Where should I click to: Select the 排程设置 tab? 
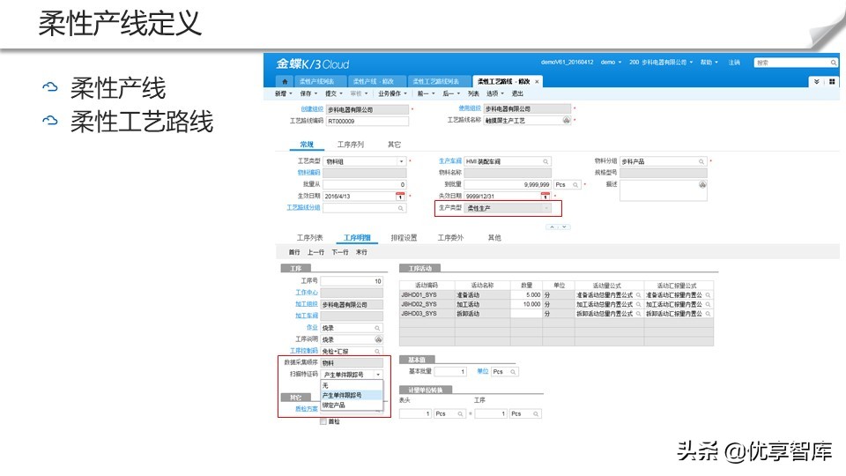point(404,237)
